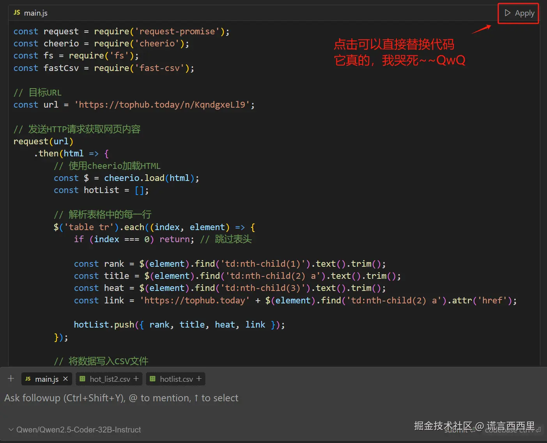This screenshot has height=443, width=547.
Task: Click the Apply button on code block
Action: pos(519,13)
